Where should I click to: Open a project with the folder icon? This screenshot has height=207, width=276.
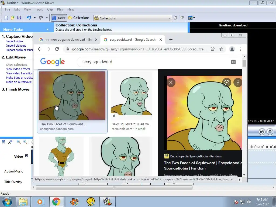coord(13,18)
